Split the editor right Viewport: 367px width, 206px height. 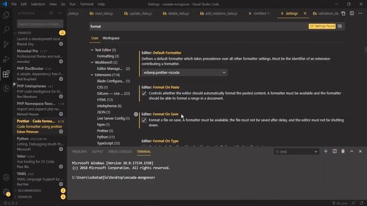pos(352,13)
